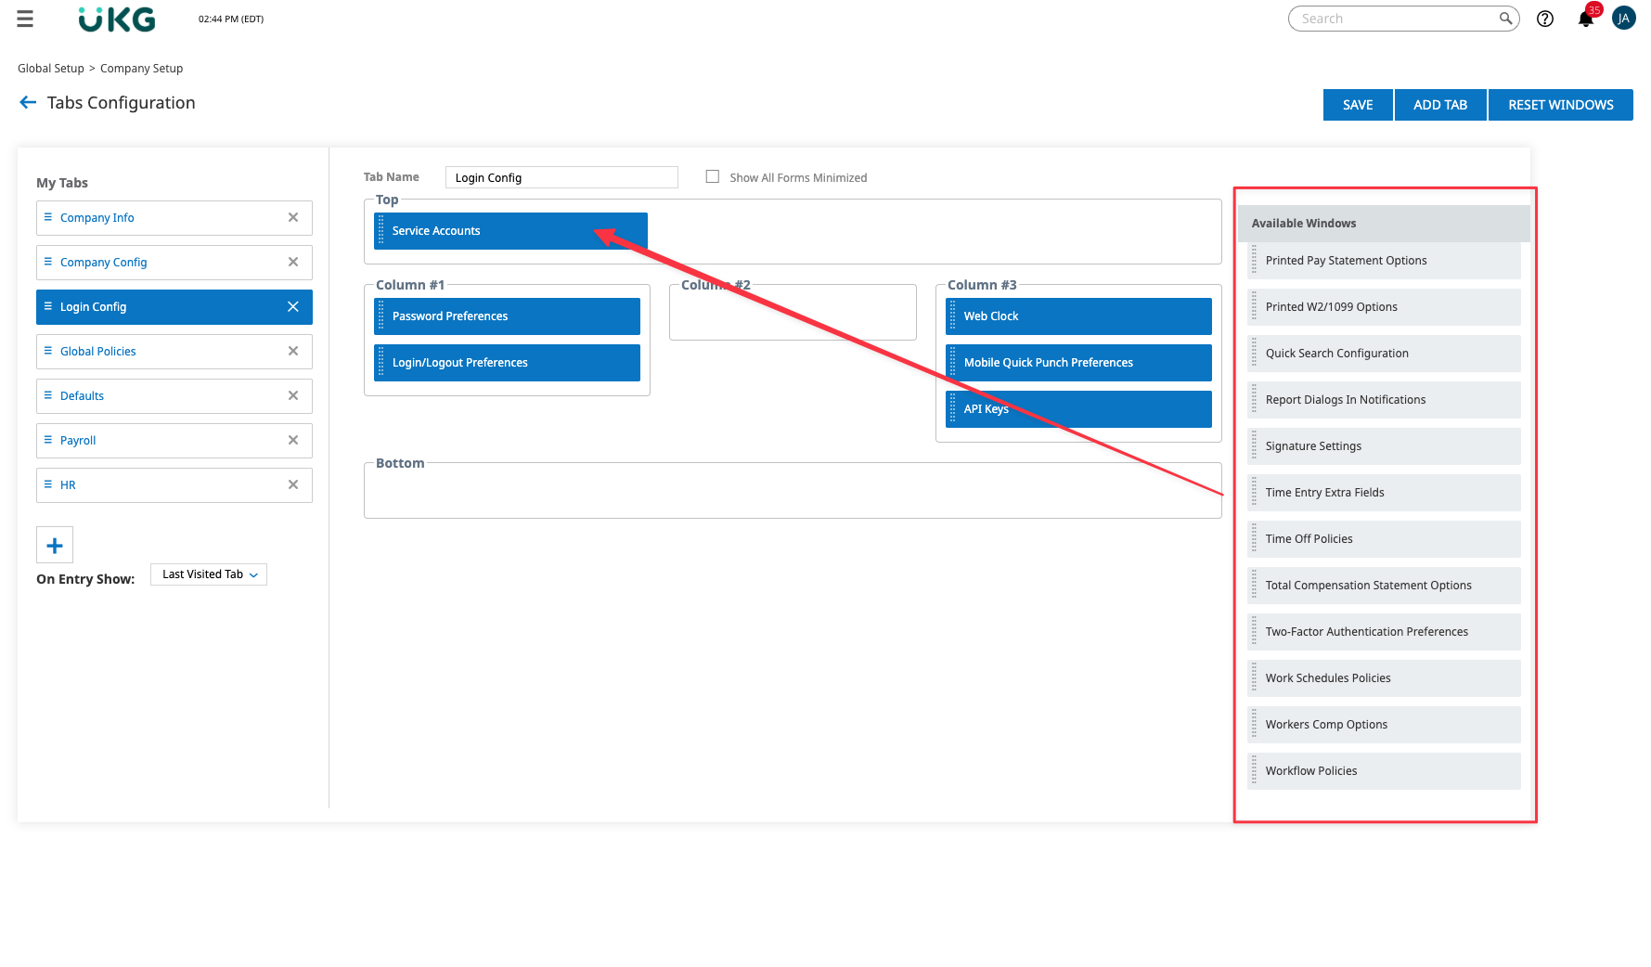Edit the Tab Name field
This screenshot has height=967, width=1651.
click(x=561, y=177)
